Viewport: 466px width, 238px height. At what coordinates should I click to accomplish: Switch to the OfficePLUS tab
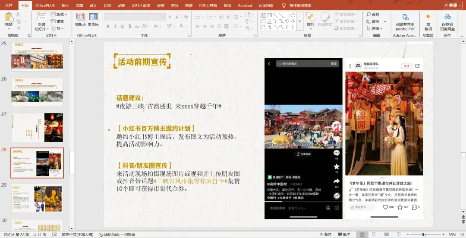[x=45, y=5]
